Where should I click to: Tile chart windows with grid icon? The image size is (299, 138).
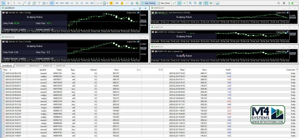200,3
